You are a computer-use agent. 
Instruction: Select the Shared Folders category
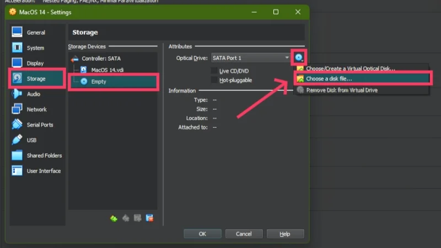[x=44, y=155]
